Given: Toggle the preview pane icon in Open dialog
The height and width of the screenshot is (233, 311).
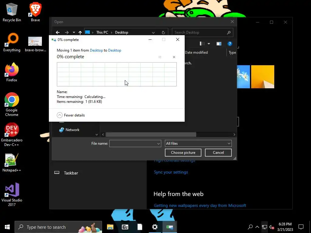Looking at the screenshot, I should 219,44.
